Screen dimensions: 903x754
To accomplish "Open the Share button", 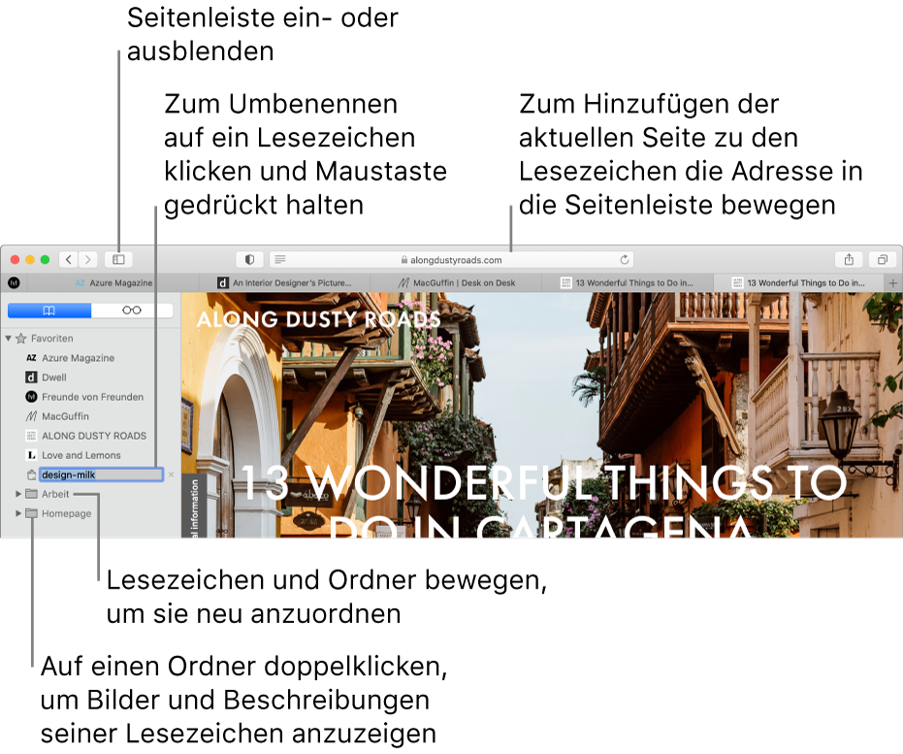I will (x=849, y=260).
